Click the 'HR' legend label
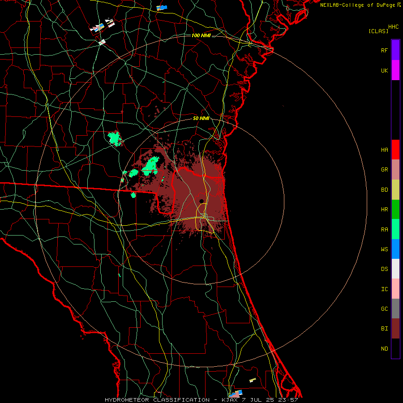 [384, 210]
